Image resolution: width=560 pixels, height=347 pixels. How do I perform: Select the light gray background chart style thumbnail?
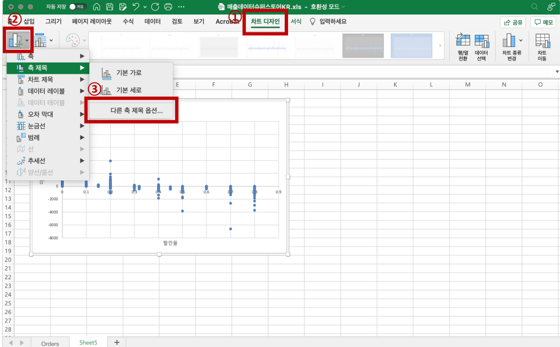tap(219, 46)
